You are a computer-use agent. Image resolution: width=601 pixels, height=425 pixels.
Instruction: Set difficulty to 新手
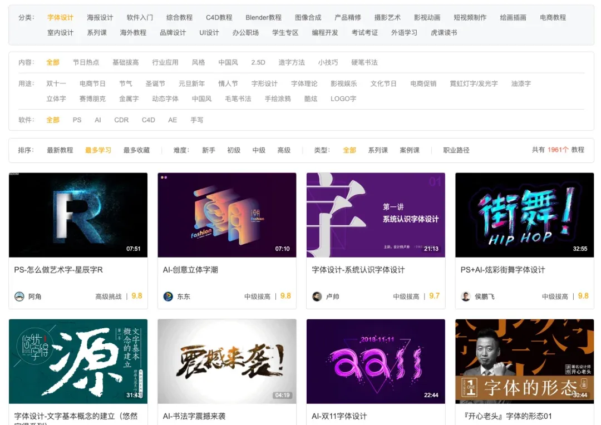coord(209,150)
